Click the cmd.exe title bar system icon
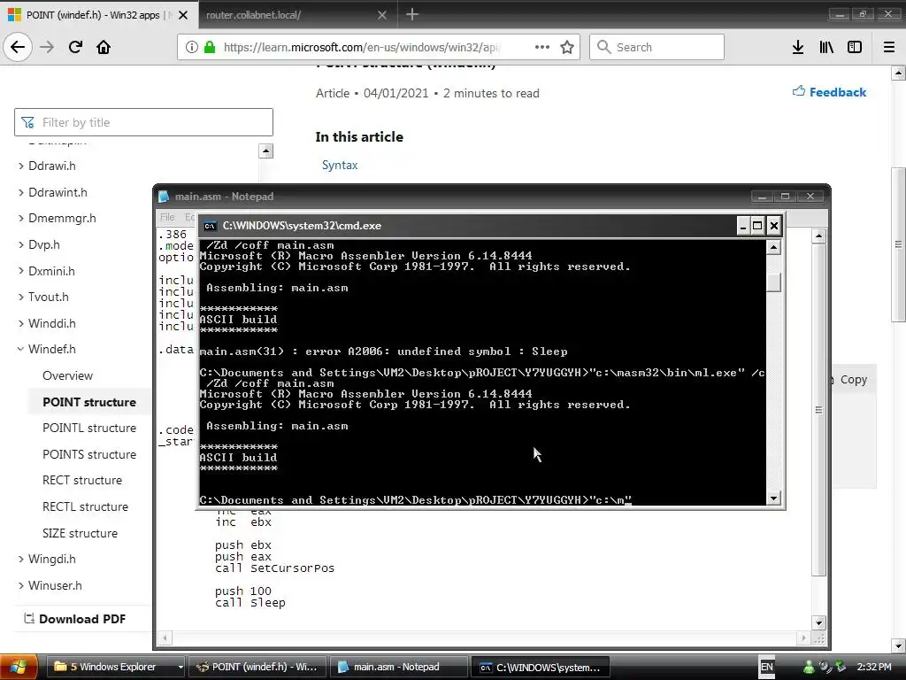The height and width of the screenshot is (680, 906). 210,226
